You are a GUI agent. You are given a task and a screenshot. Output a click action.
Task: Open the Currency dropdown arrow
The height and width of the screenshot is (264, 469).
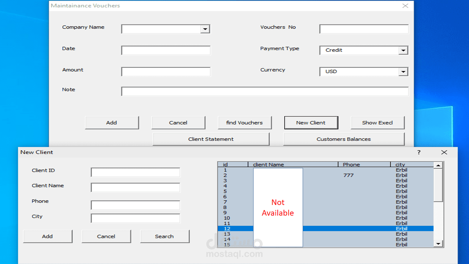[x=403, y=72]
